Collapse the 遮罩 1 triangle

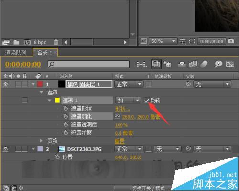pos(49,101)
